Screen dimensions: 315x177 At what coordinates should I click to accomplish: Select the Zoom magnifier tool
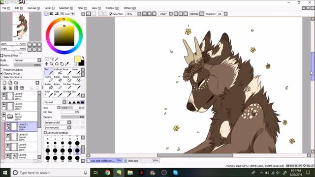(52, 64)
